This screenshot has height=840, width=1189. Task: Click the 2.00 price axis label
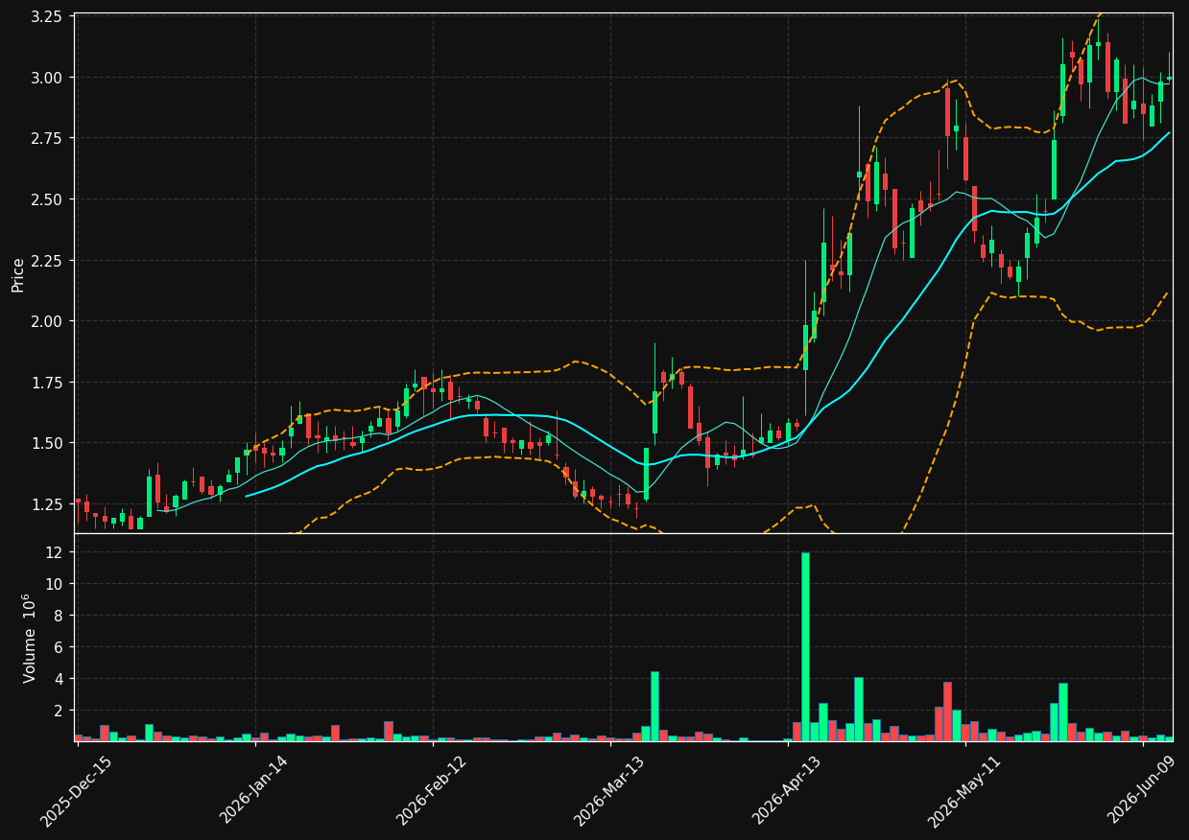(47, 321)
